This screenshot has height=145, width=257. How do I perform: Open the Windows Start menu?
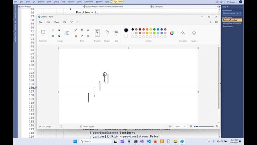point(75,141)
